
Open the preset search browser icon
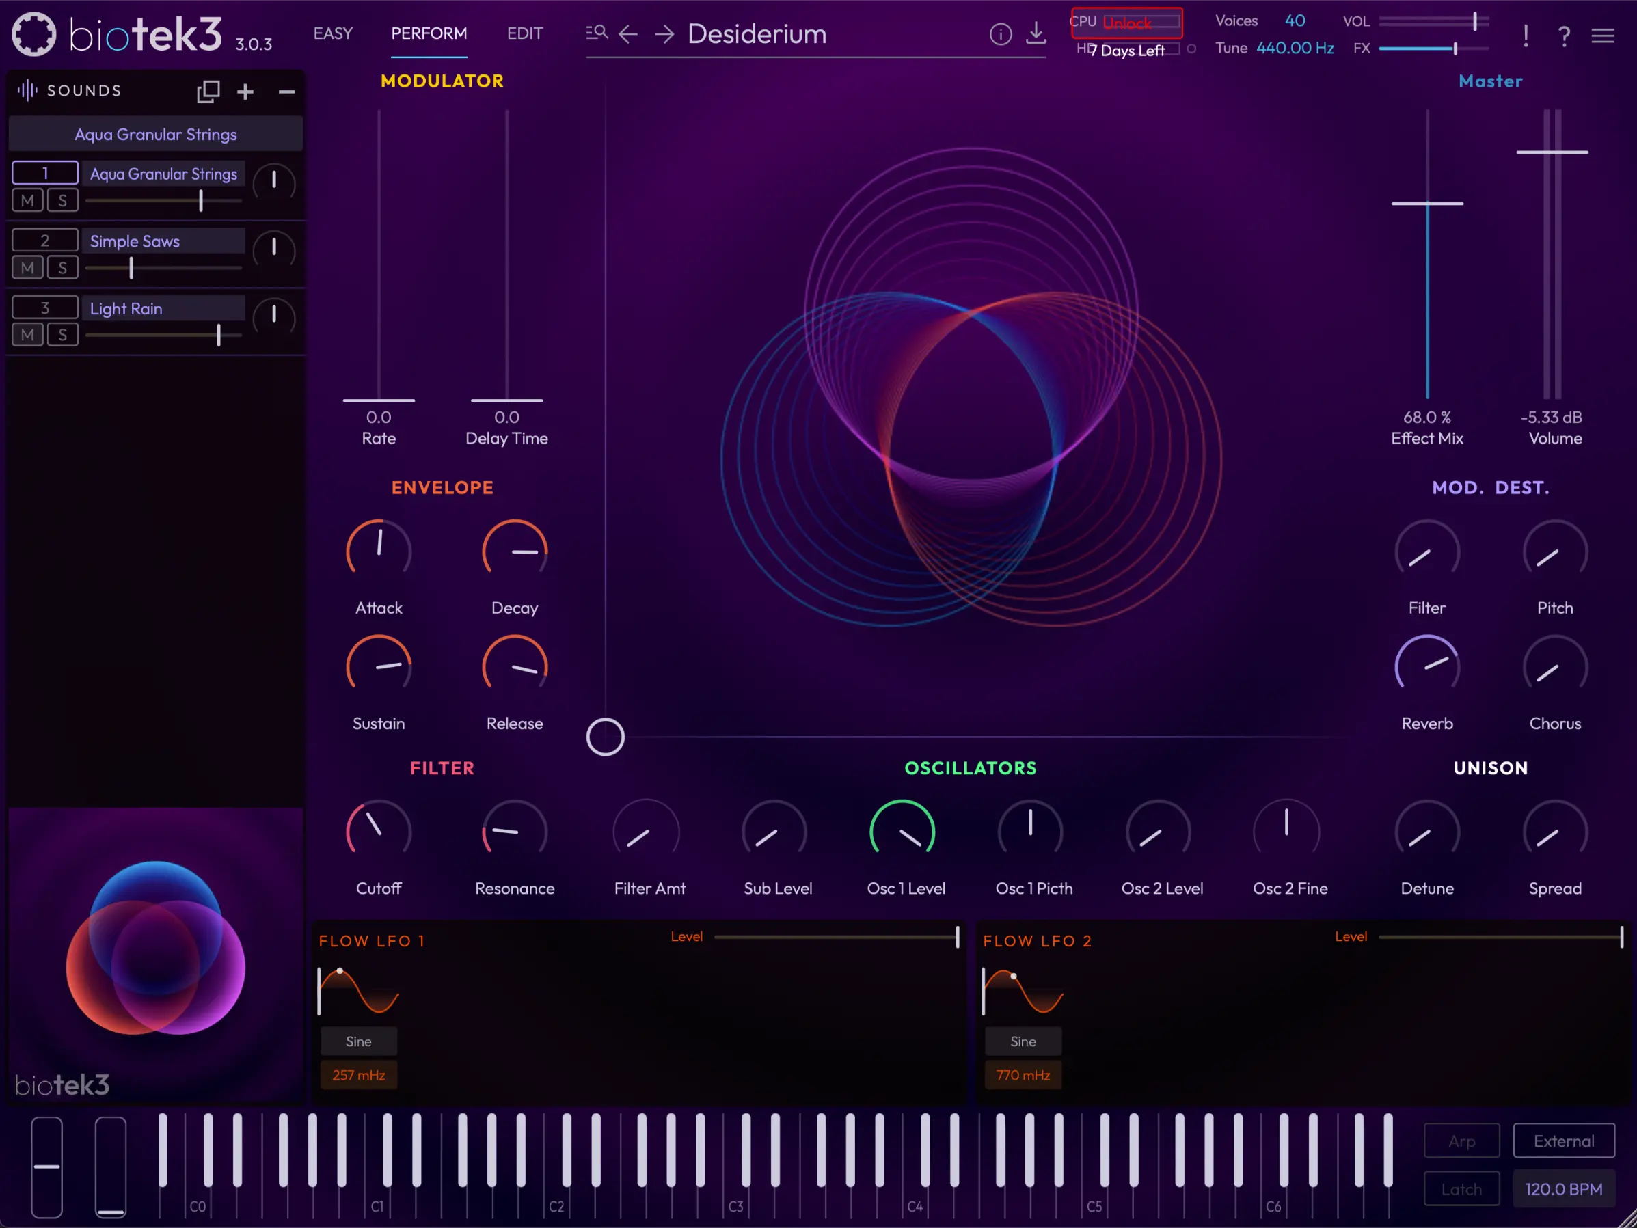point(597,33)
